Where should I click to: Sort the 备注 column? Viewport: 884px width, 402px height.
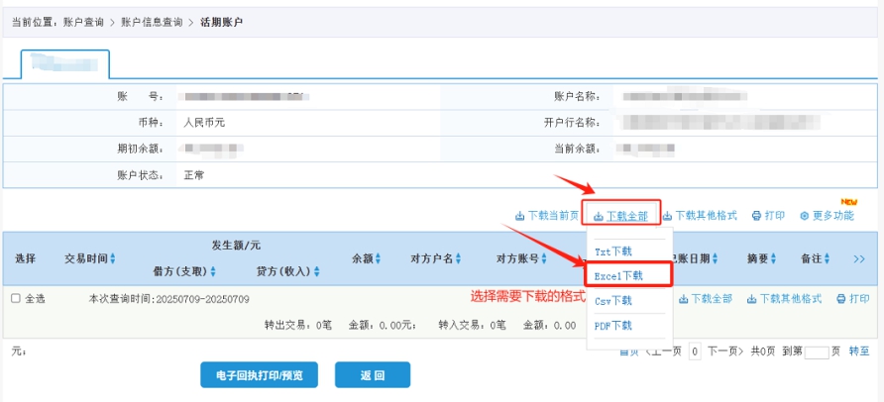click(827, 258)
